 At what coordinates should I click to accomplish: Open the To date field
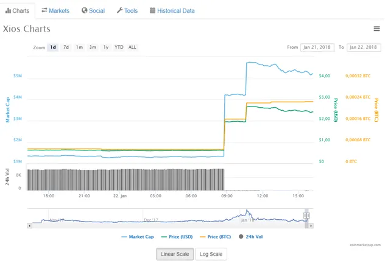click(x=364, y=47)
